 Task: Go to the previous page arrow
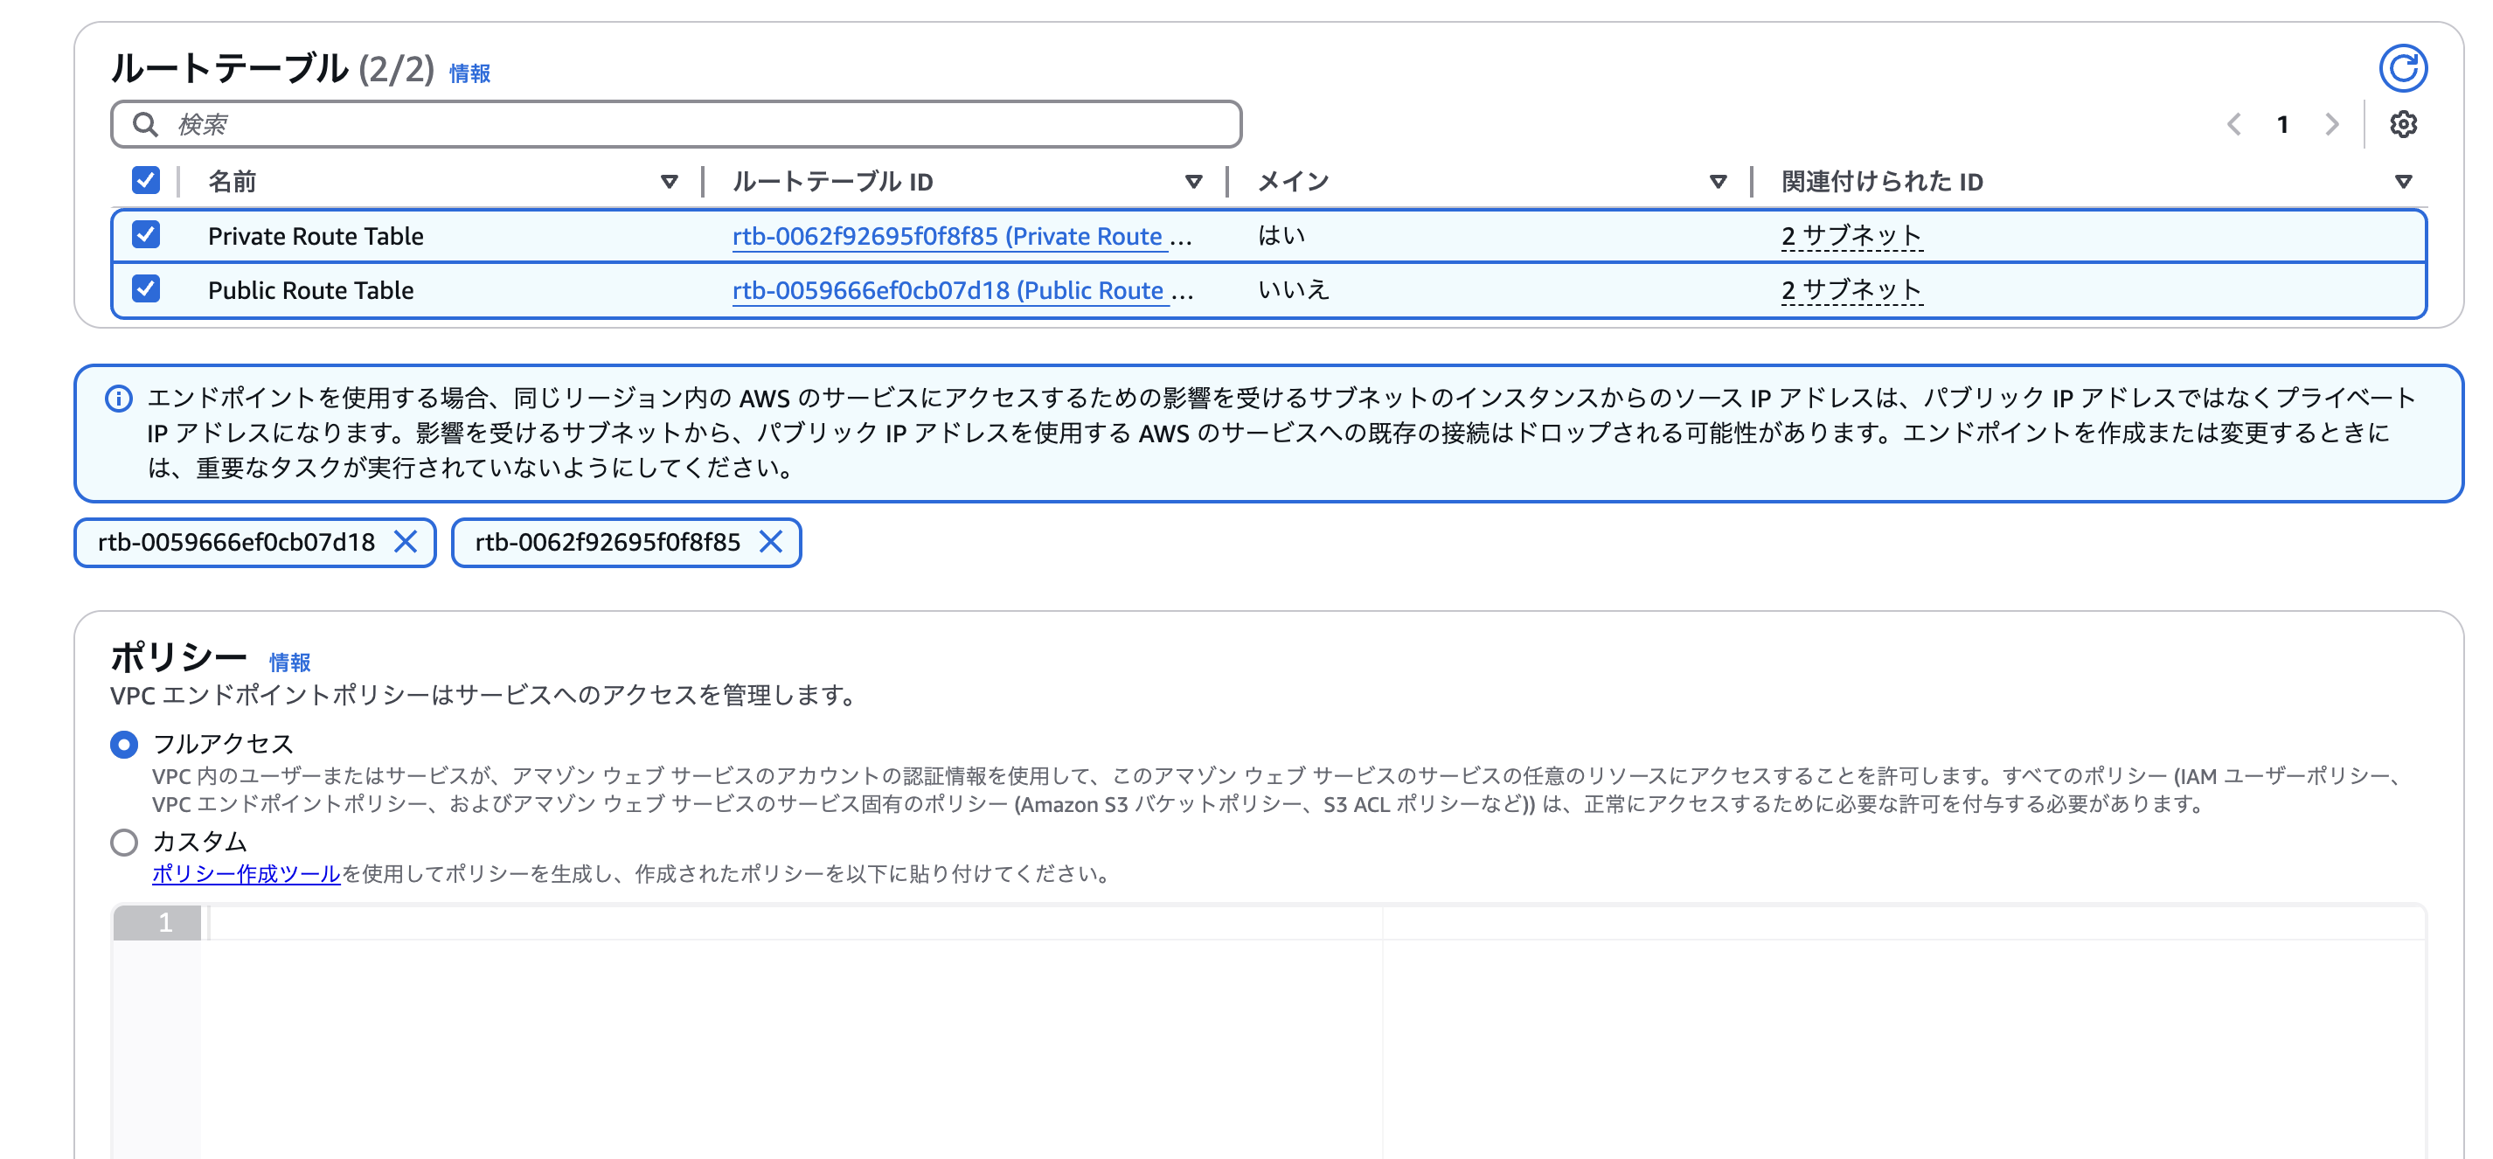2233,125
